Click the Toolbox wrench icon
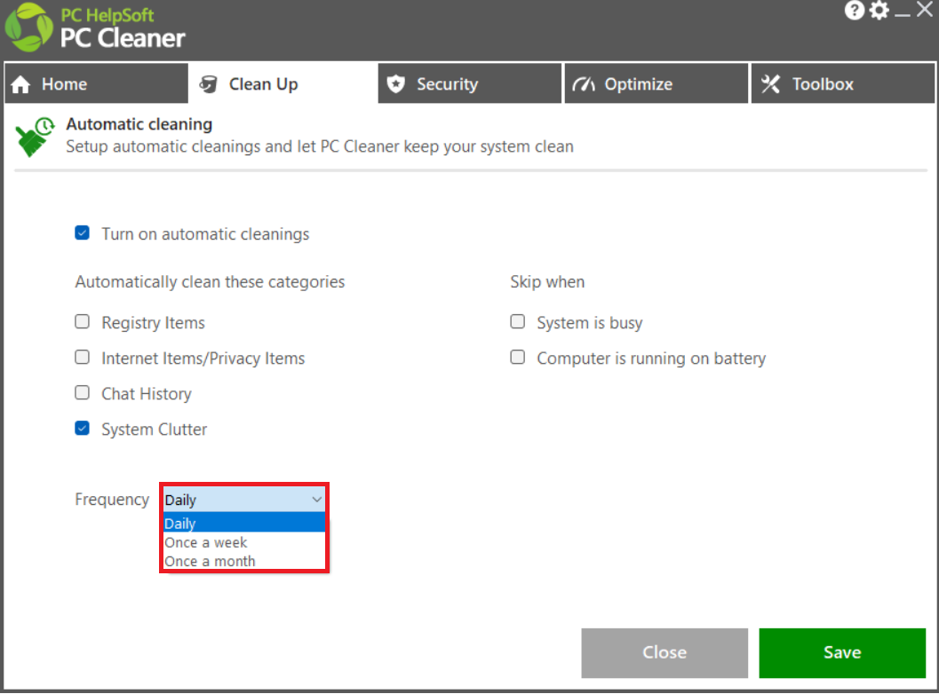Screen dimensions: 939x694 [771, 84]
